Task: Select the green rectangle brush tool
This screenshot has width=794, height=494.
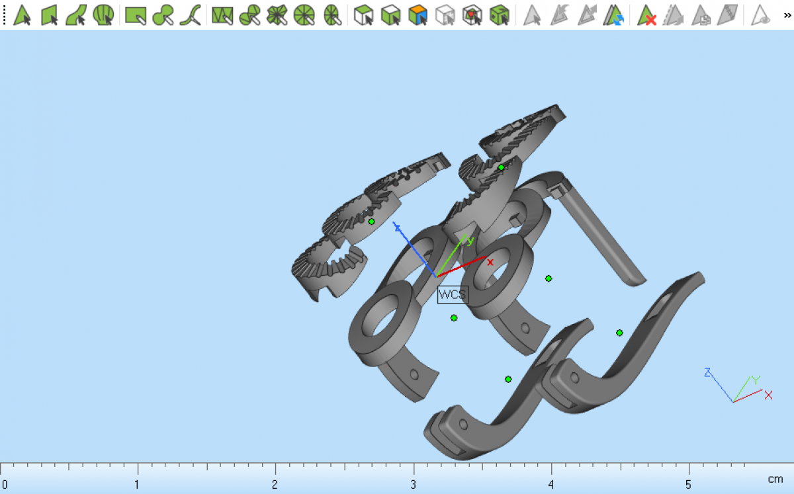Action: click(136, 15)
